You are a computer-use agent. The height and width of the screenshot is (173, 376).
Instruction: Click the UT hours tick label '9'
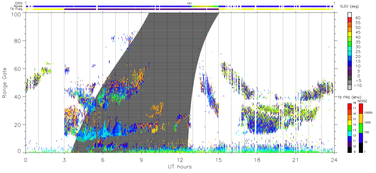[141, 160]
